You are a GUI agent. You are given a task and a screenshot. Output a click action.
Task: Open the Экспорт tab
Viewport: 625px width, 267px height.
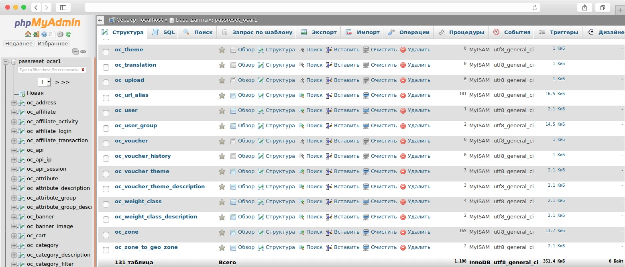tap(319, 32)
